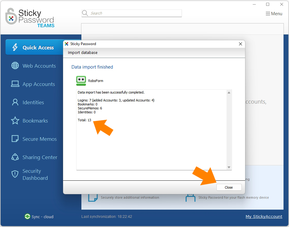Open the Web Accounts section
Screen dimensions: 289x227
pyautogui.click(x=39, y=66)
